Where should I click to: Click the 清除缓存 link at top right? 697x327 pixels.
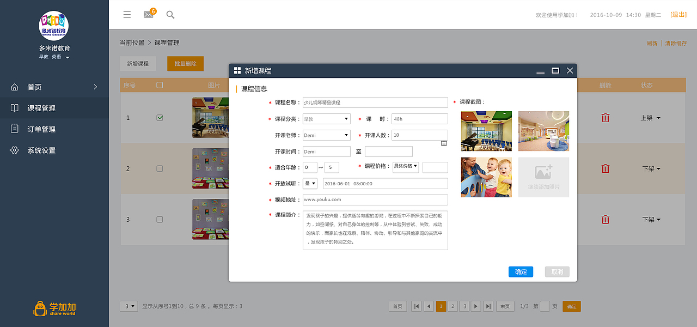(676, 43)
